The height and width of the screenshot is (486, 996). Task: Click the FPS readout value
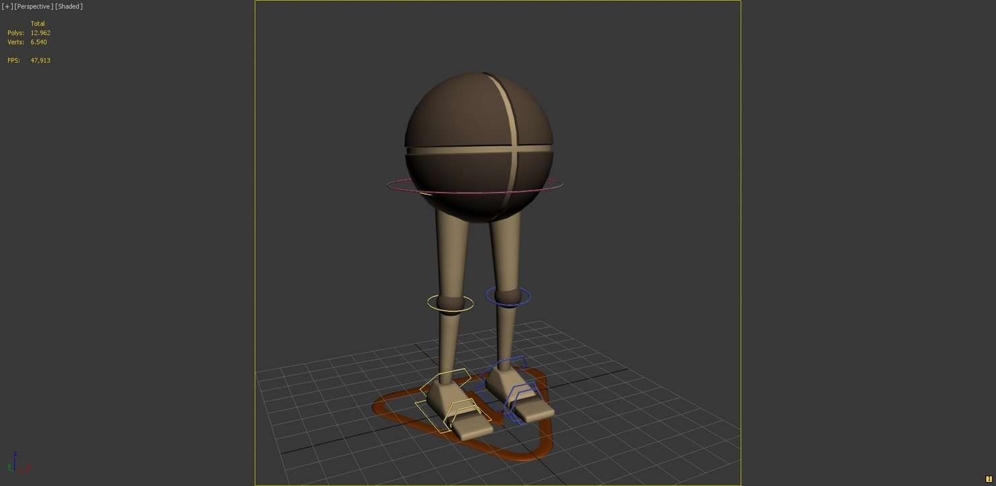(x=40, y=60)
